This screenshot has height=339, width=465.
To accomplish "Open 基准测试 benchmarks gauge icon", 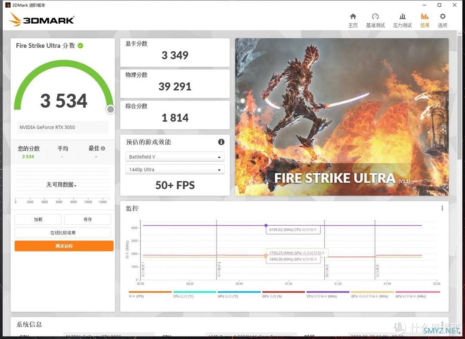I will (375, 16).
